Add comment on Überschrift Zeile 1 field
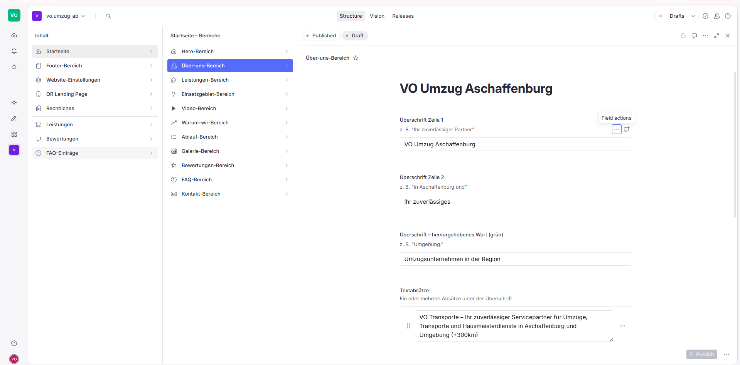740x365 pixels. [x=627, y=129]
